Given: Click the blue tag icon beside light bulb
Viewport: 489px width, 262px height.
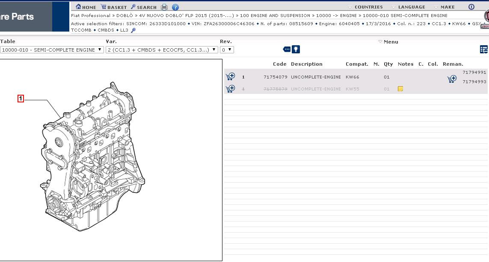Looking at the screenshot, I should coord(287,49).
